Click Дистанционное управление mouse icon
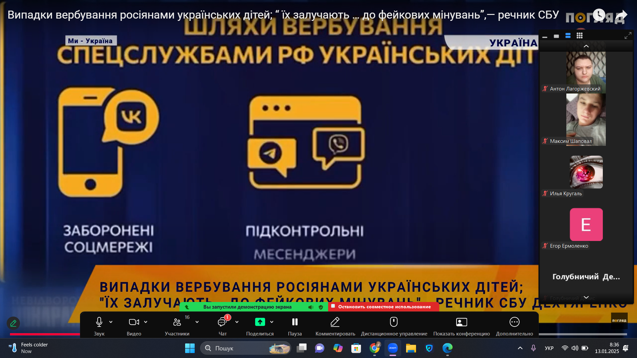 click(394, 322)
